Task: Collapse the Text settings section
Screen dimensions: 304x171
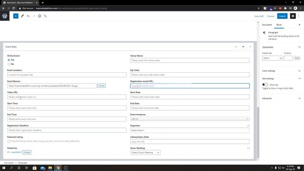Action: click(299, 78)
